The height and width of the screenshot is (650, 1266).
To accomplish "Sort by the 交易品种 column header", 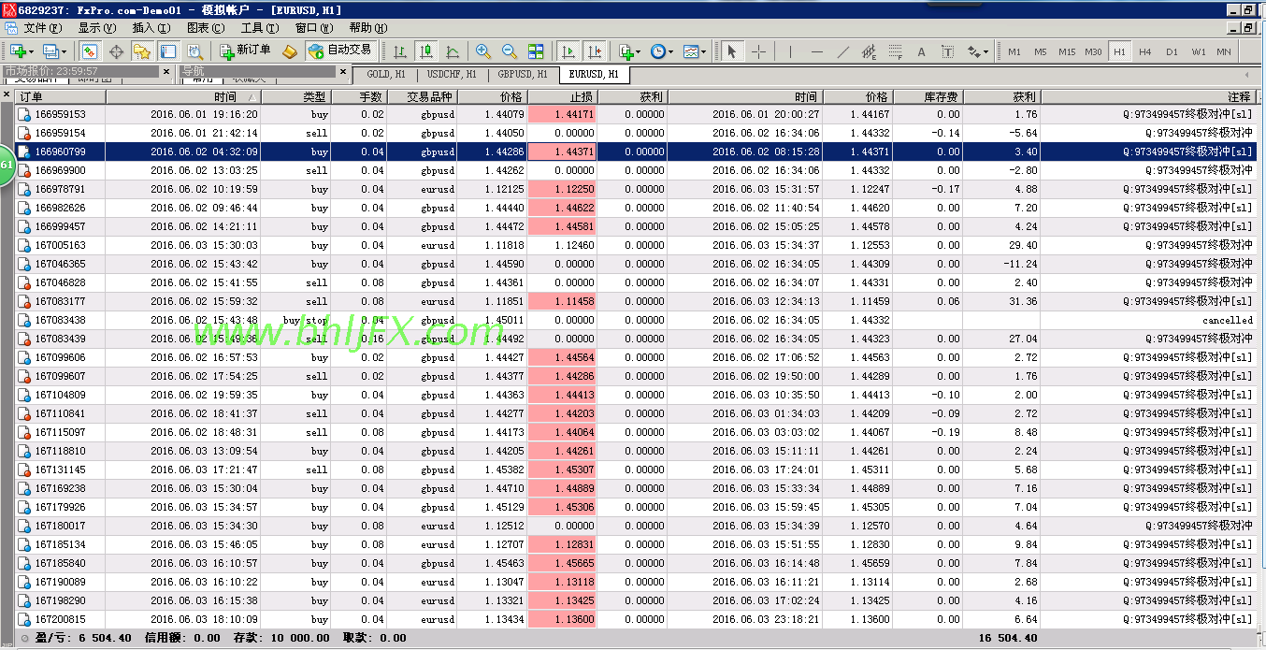I will click(x=423, y=96).
